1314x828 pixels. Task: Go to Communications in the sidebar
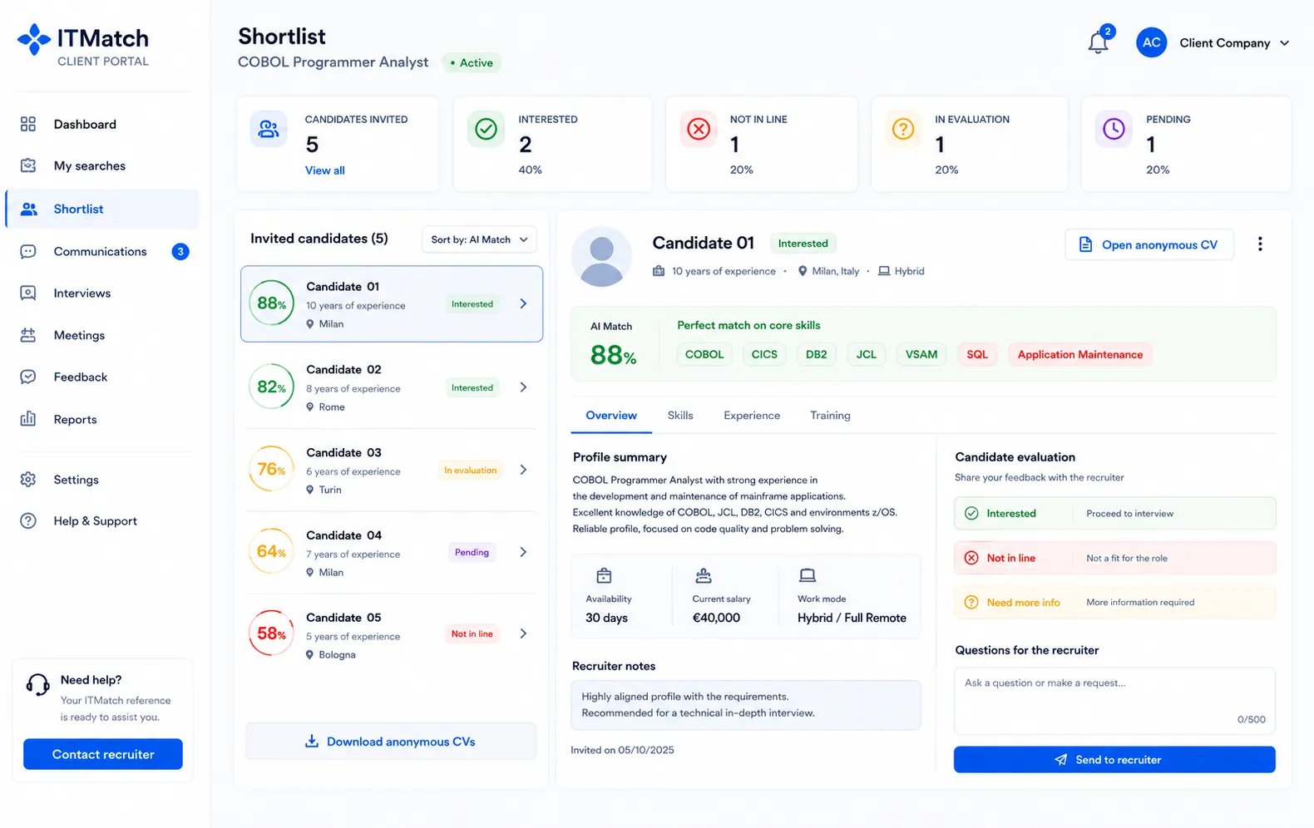[x=101, y=252]
